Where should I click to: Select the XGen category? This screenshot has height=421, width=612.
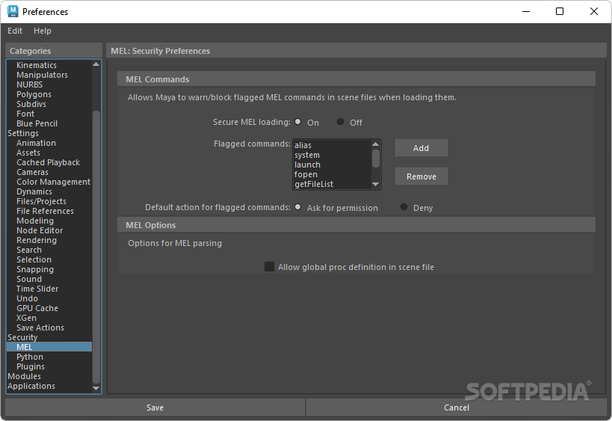pos(49,319)
